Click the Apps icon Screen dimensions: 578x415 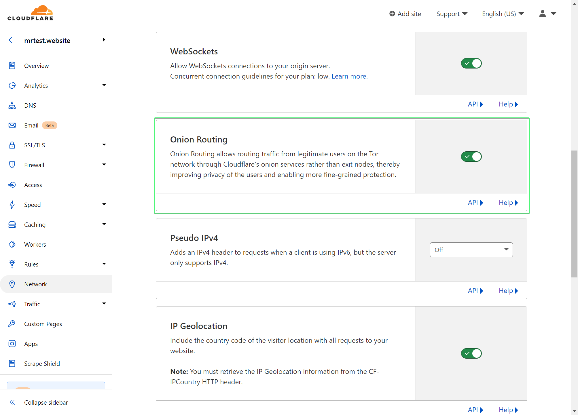12,344
